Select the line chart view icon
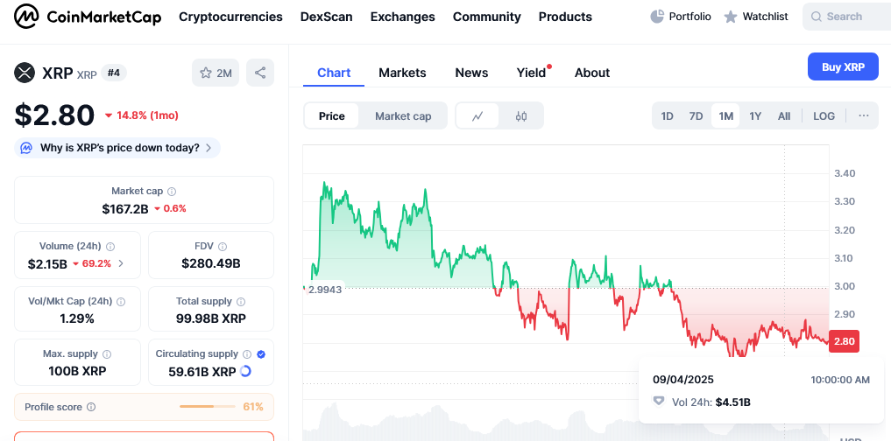The width and height of the screenshot is (891, 441). coord(477,115)
